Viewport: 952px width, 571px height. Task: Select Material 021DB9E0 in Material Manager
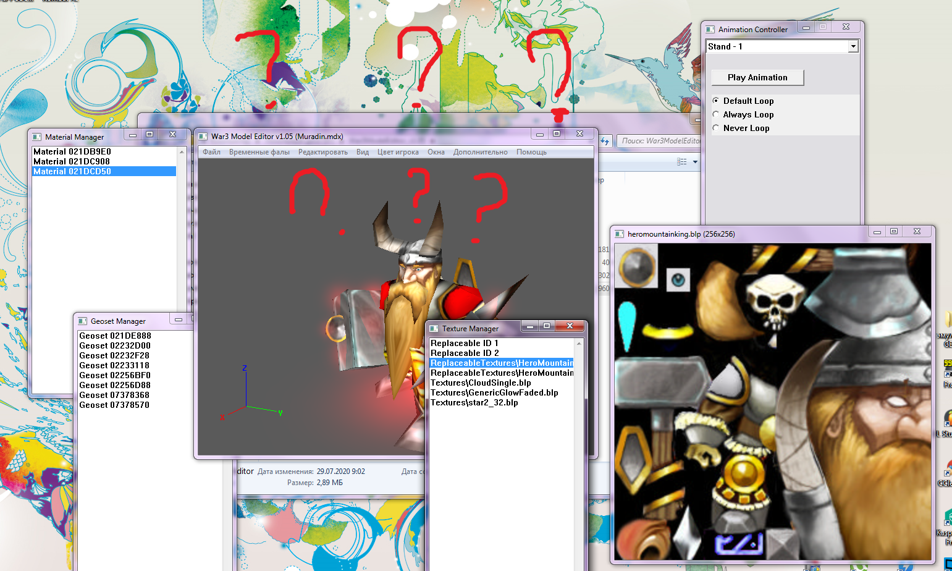(104, 151)
